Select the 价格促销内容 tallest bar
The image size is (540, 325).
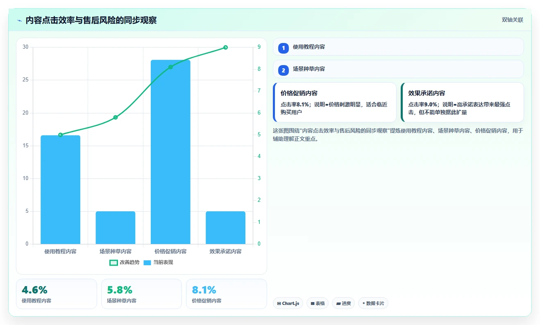170,152
